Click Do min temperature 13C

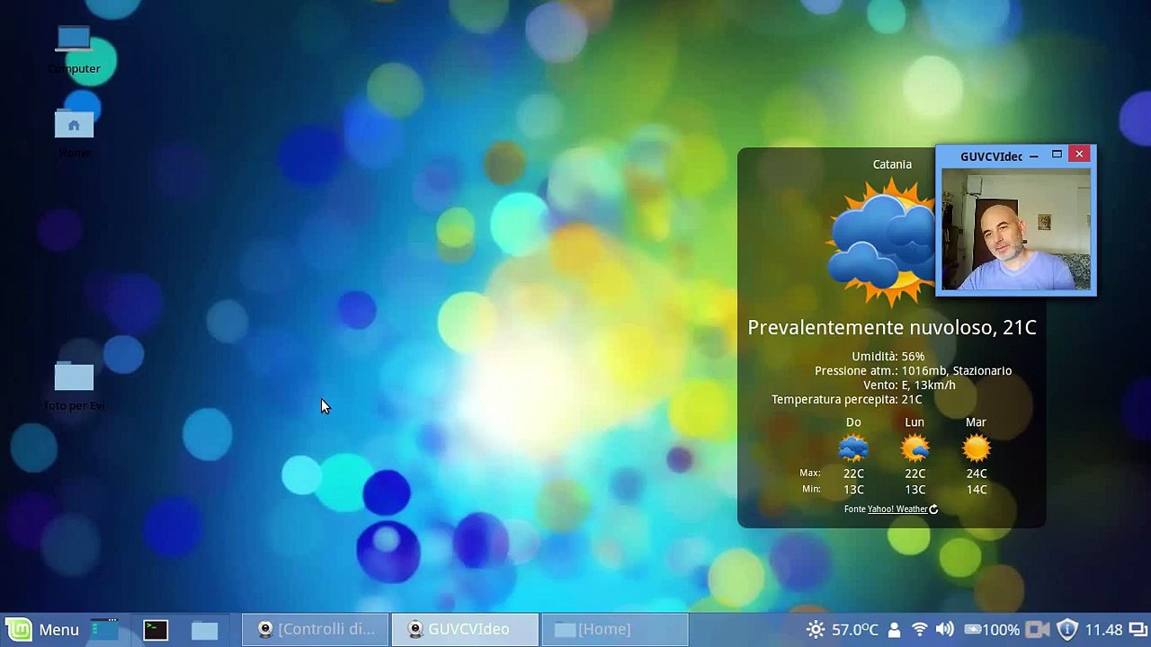click(x=853, y=490)
